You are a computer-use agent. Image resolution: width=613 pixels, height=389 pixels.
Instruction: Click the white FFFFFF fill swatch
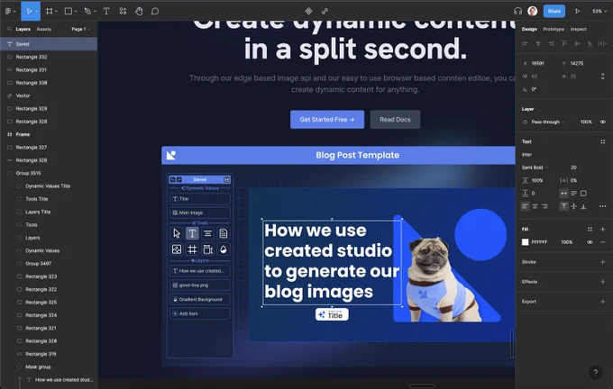click(x=525, y=242)
